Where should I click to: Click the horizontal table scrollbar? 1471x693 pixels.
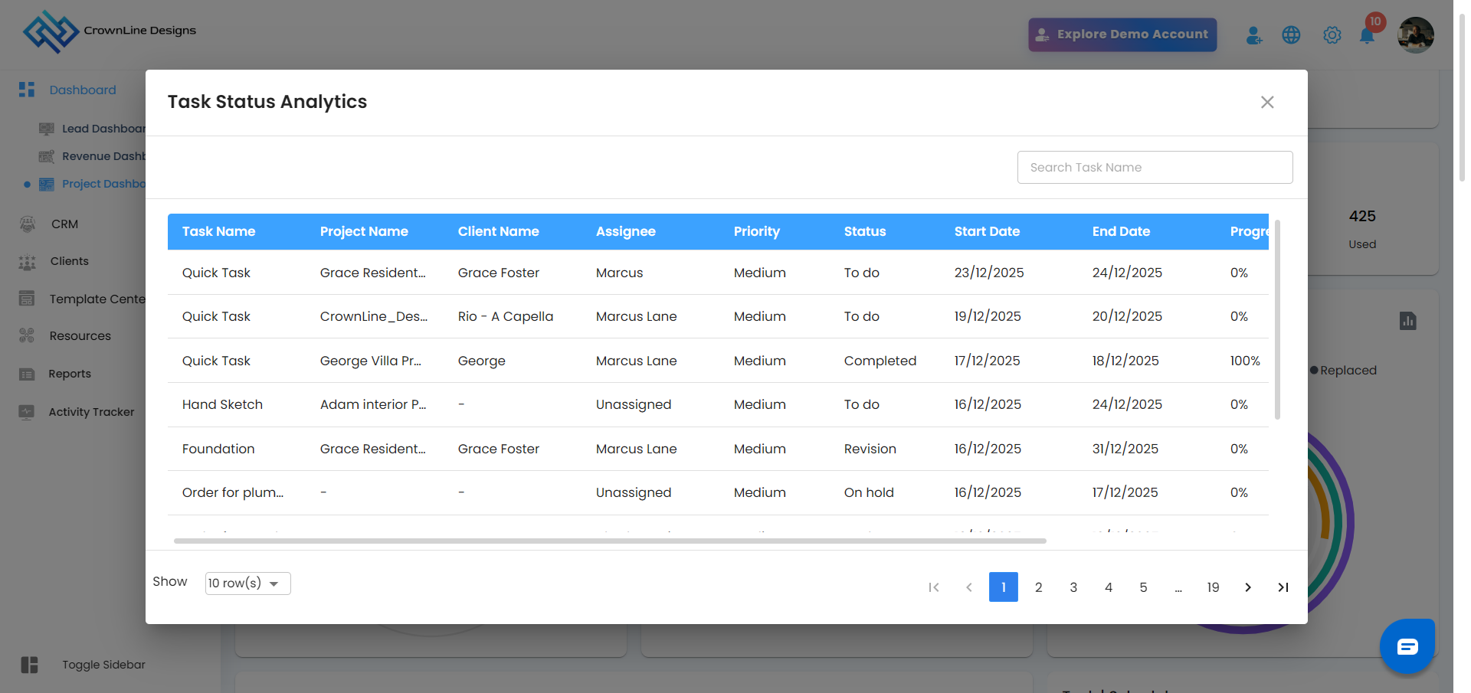[609, 541]
